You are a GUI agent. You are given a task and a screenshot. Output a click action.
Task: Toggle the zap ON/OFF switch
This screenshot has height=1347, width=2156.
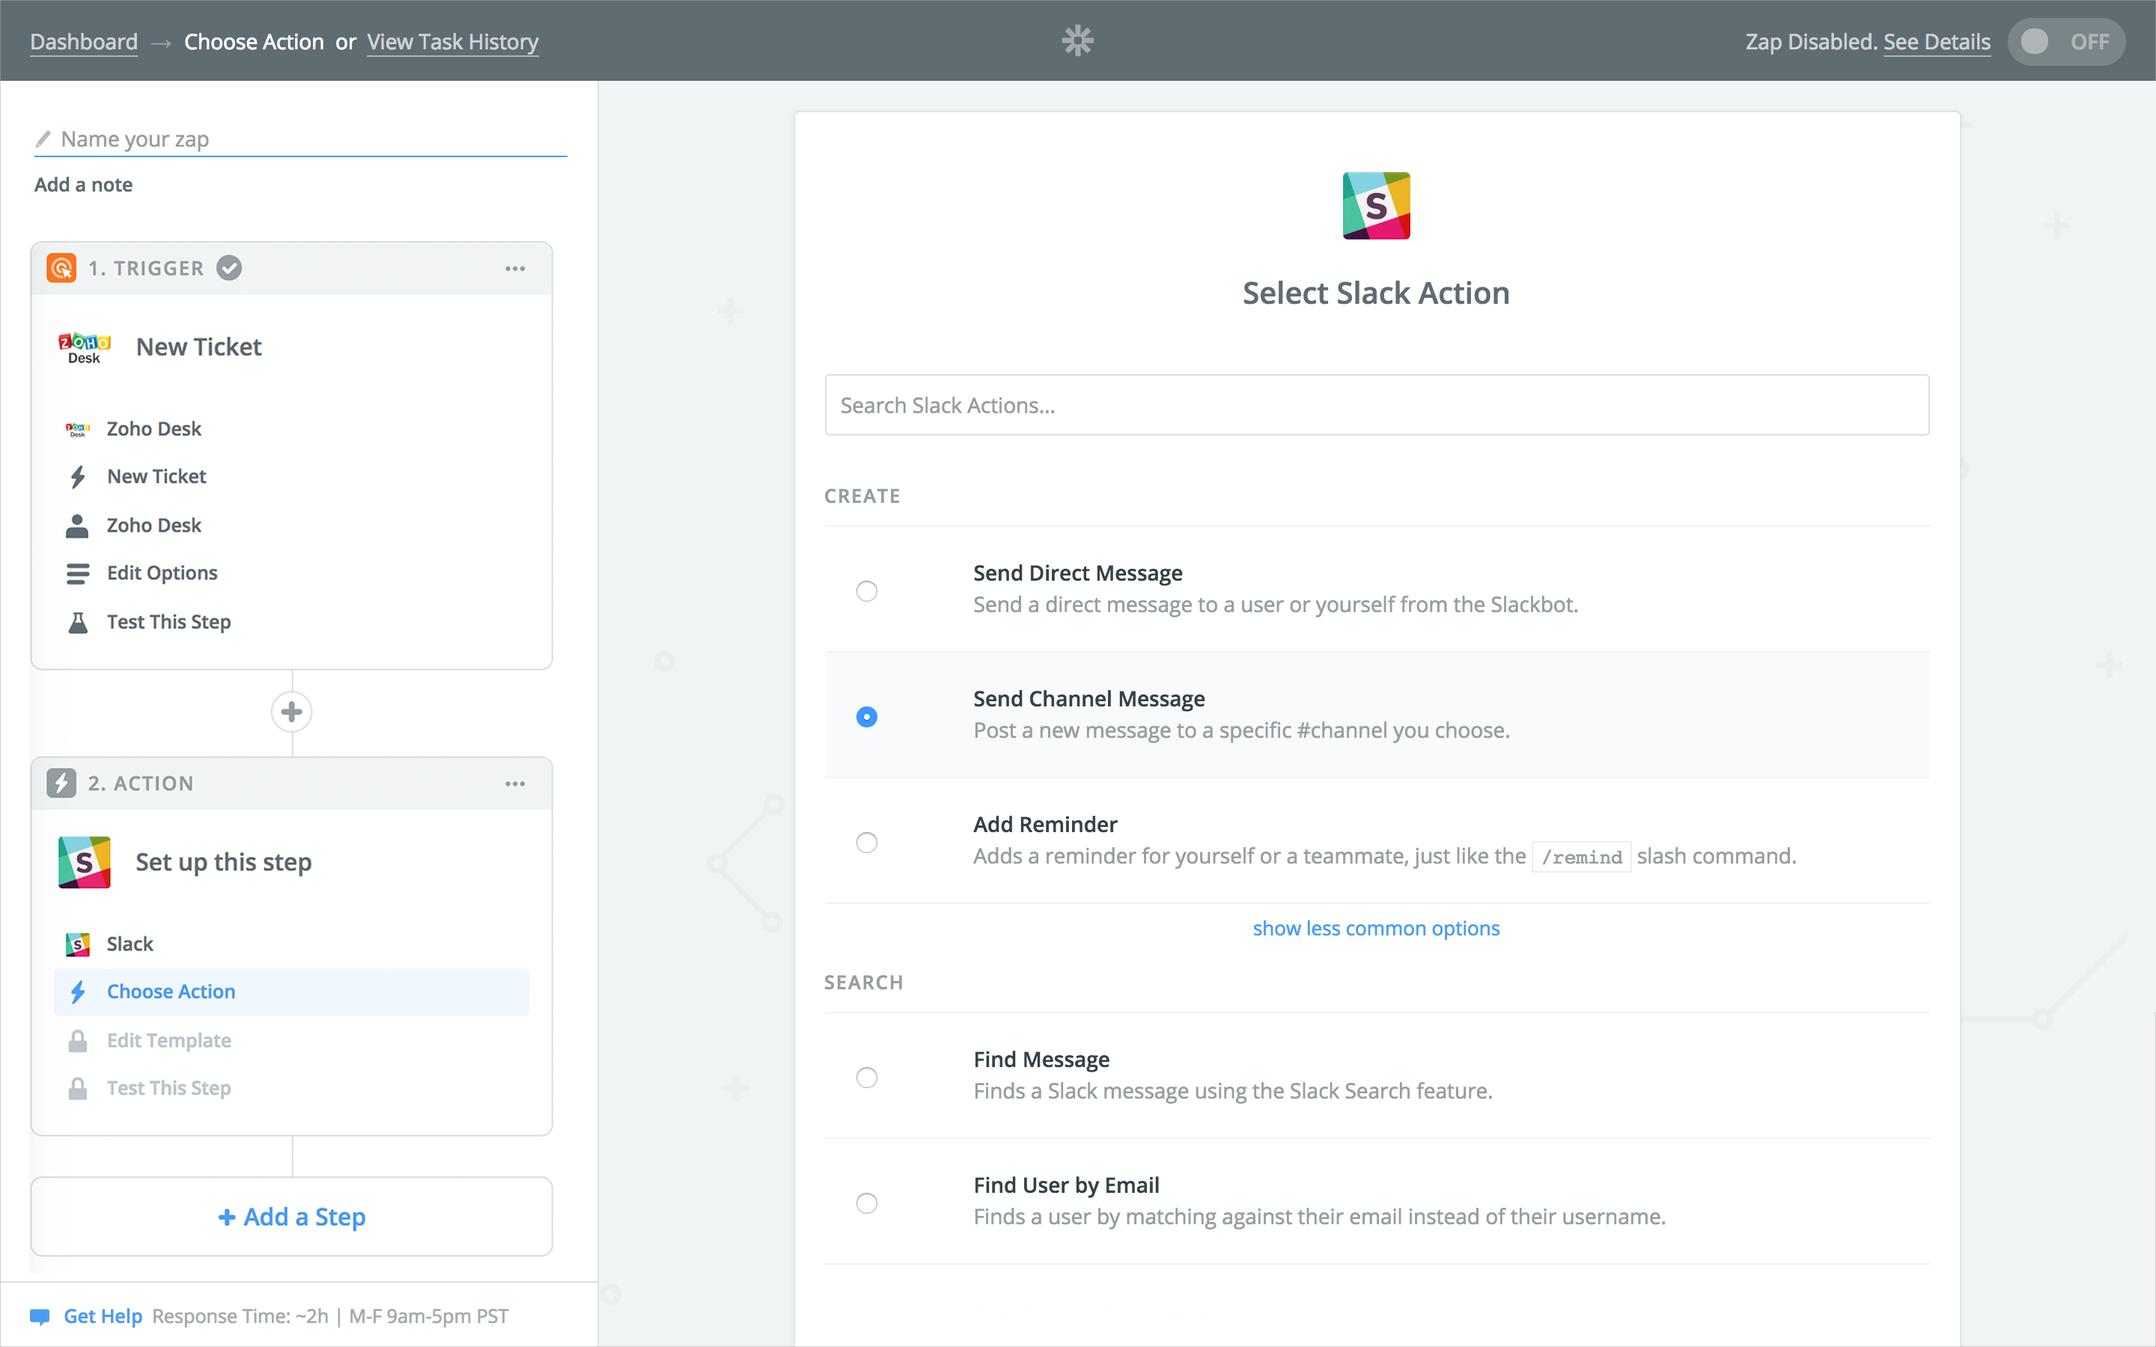(2065, 42)
